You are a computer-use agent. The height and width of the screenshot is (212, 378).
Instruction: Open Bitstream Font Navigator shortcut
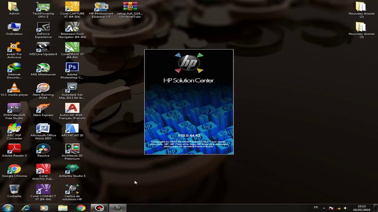click(x=72, y=30)
